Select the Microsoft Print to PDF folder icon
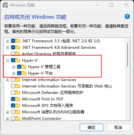This screenshot has width=134, height=135. pyautogui.click(x=18, y=99)
